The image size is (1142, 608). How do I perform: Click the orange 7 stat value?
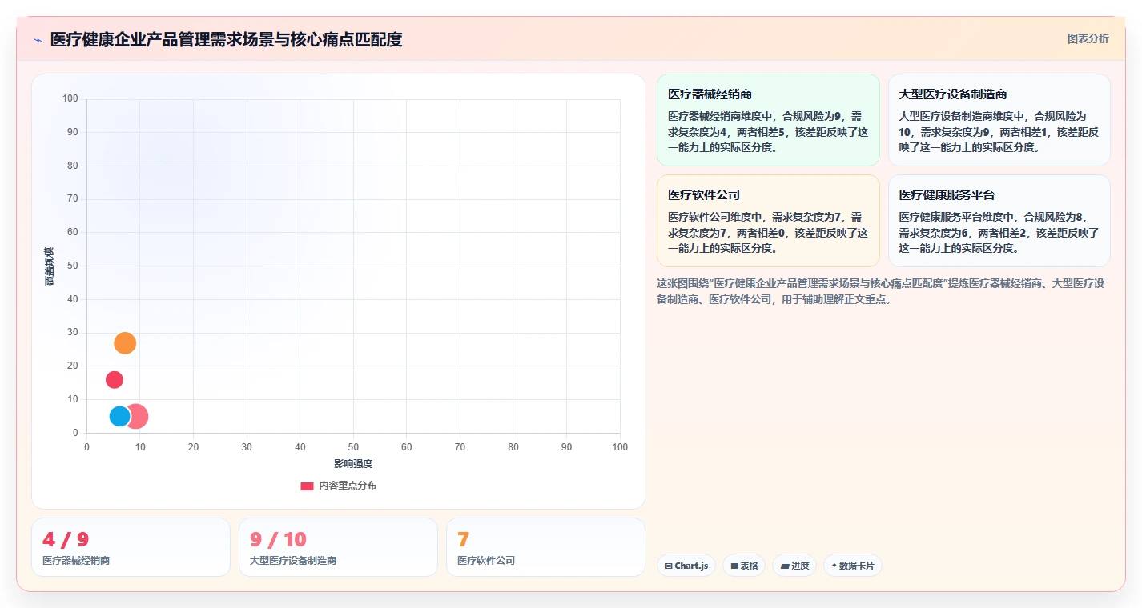(x=463, y=539)
